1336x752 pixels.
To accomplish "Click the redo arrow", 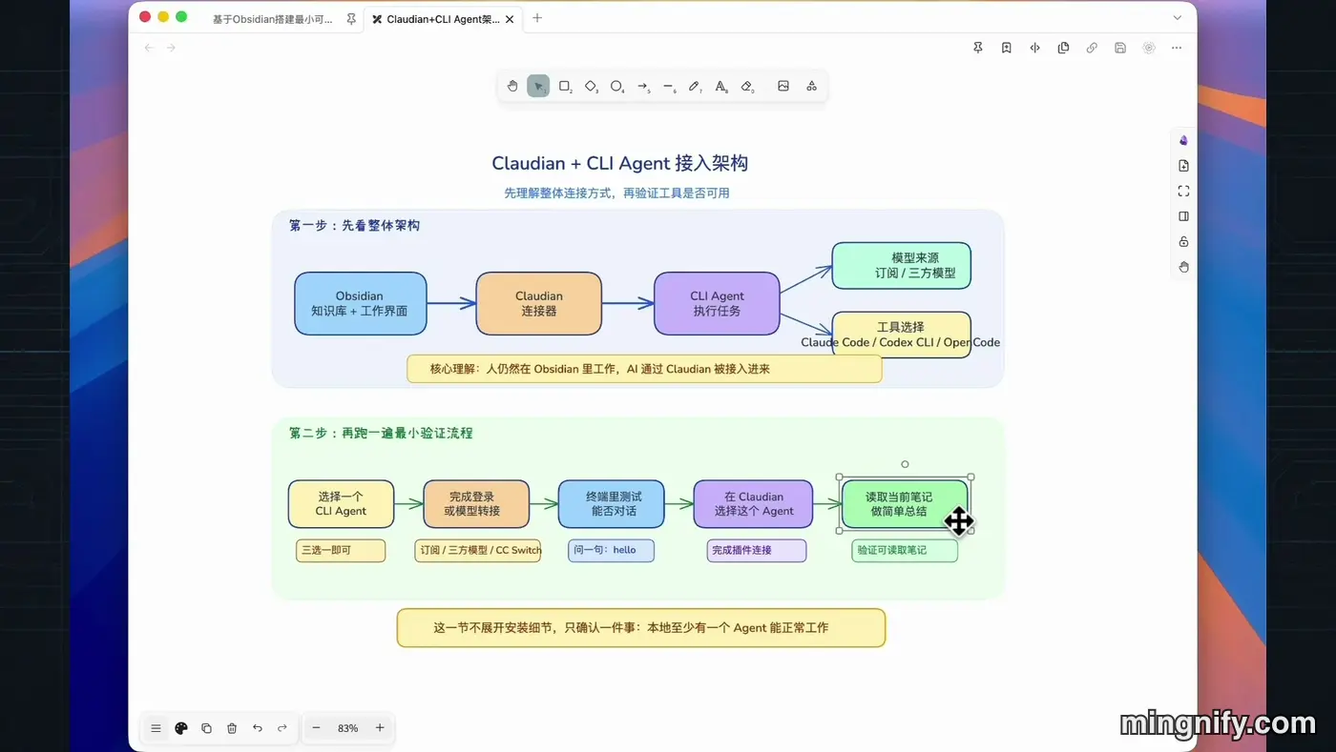I will [282, 728].
